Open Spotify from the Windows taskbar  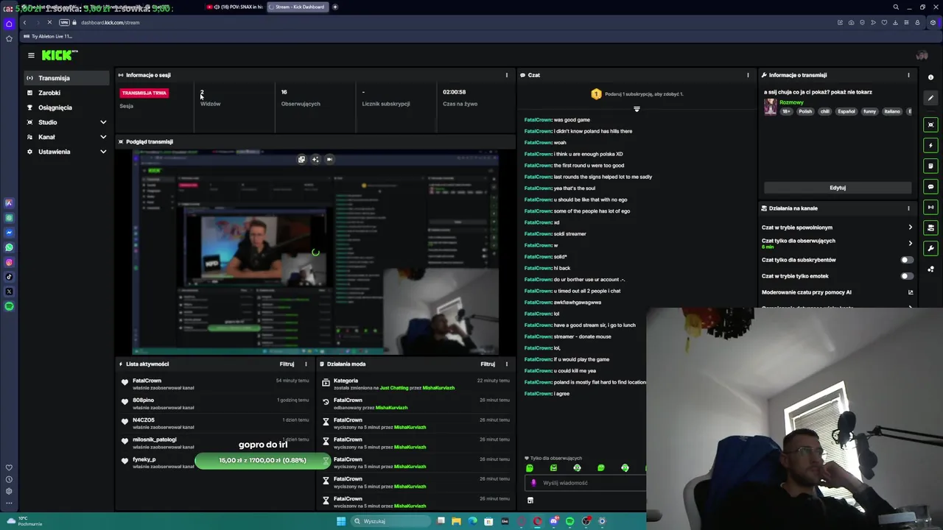(x=569, y=521)
